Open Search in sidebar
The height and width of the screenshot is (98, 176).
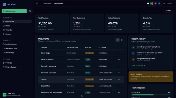click(17, 34)
